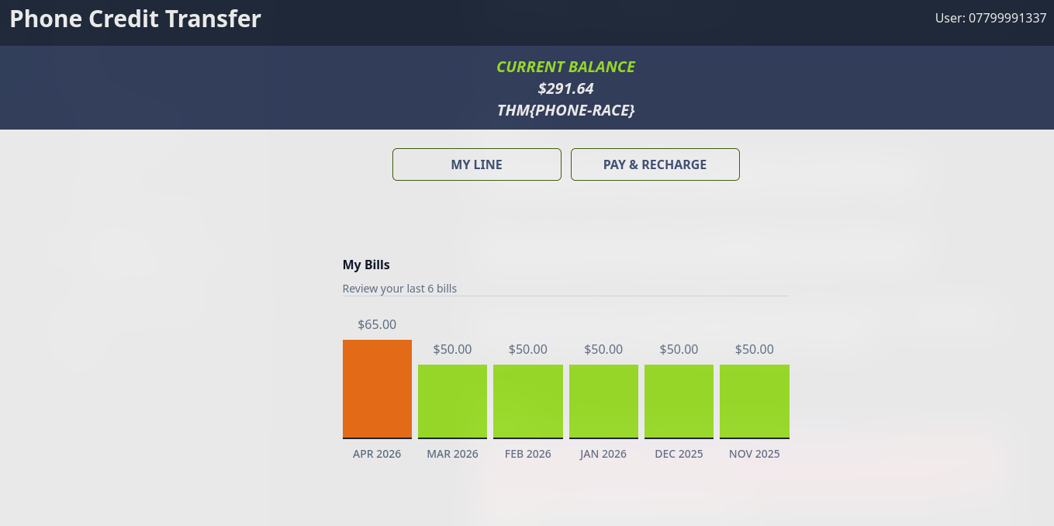1054x526 pixels.
Task: Click the $50.00 label above MAR 2026
Action: [x=452, y=349]
